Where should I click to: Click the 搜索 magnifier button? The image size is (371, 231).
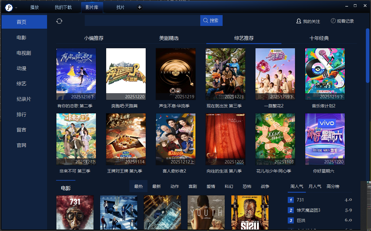click(211, 21)
